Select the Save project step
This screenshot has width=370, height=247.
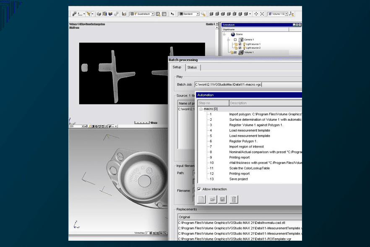238,179
